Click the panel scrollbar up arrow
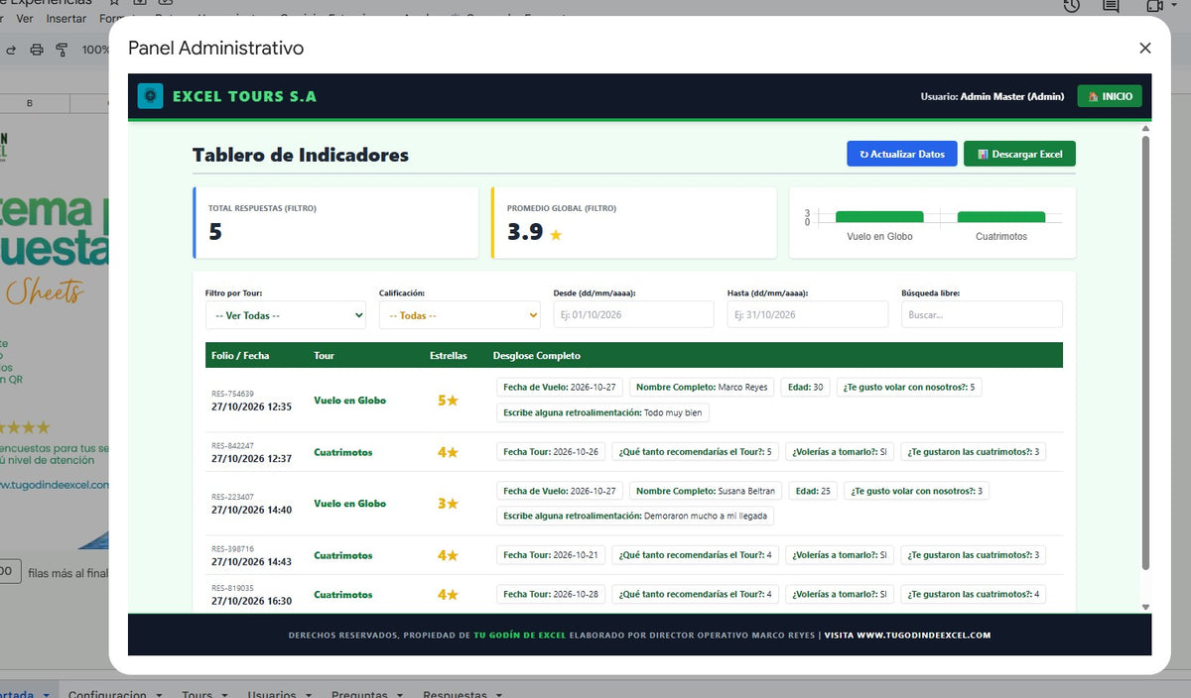 click(1145, 128)
